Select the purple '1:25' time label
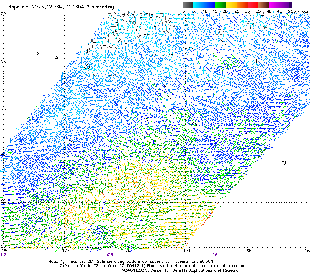This screenshot has height=273, width=310. (109, 255)
